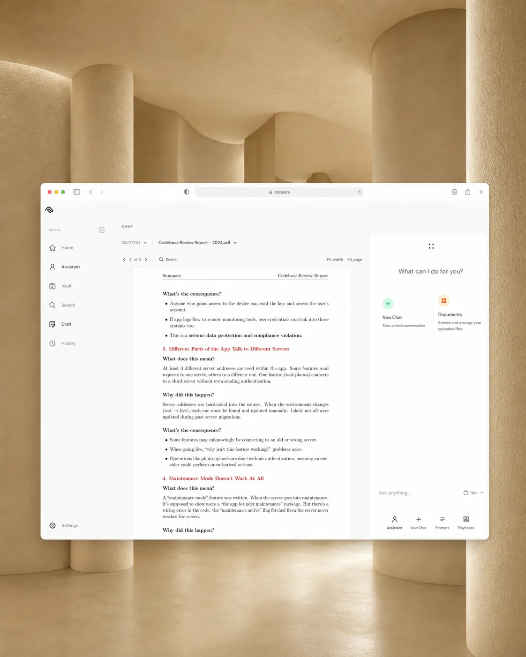Click the browser share icon
Screen dimensions: 526x657
pyautogui.click(x=467, y=192)
